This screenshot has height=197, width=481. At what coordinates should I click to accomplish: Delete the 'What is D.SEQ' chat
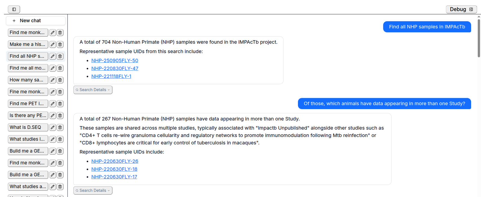click(60, 127)
